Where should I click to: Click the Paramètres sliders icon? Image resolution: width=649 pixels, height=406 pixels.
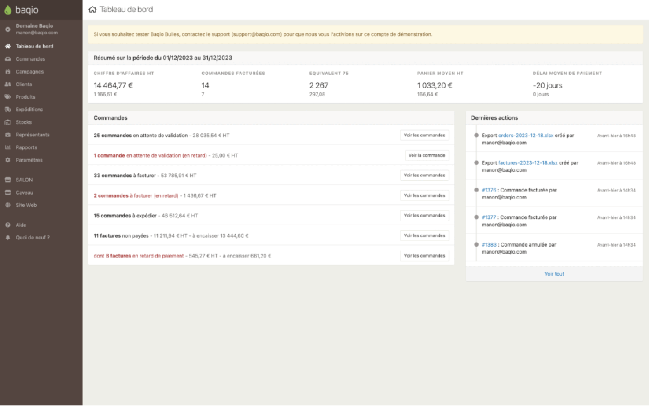pos(8,160)
